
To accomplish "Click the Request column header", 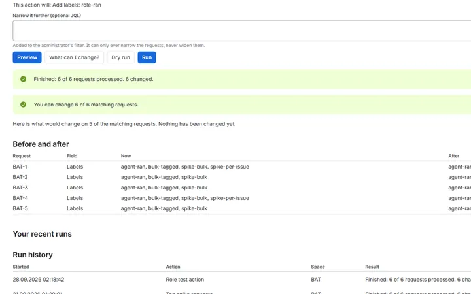I will [x=22, y=156].
